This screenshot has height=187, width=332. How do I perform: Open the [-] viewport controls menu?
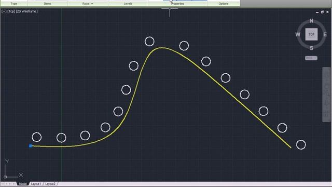pyautogui.click(x=4, y=11)
